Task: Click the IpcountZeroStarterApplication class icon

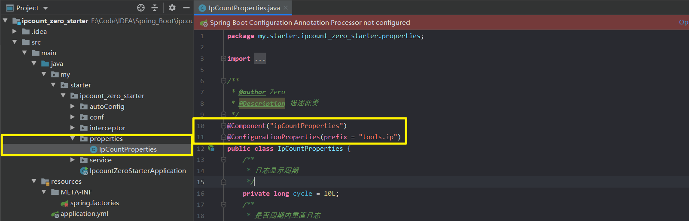Action: 84,171
